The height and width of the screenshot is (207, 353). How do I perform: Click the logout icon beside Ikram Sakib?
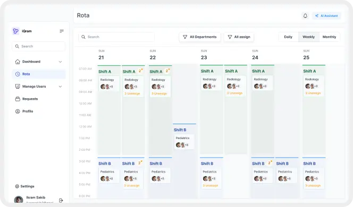61,200
